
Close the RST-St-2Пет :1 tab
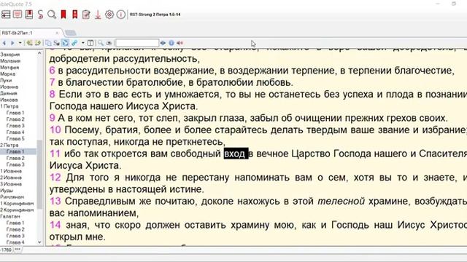57,33
